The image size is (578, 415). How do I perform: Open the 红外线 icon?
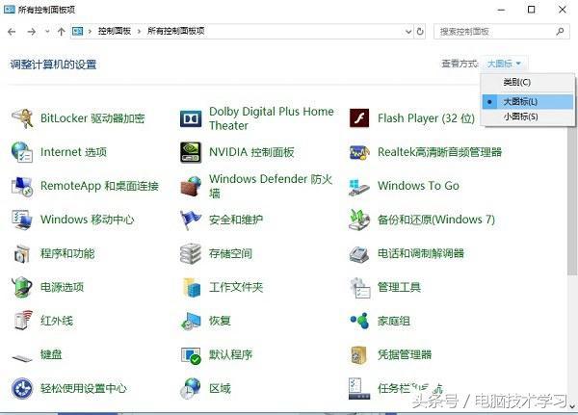(x=23, y=321)
